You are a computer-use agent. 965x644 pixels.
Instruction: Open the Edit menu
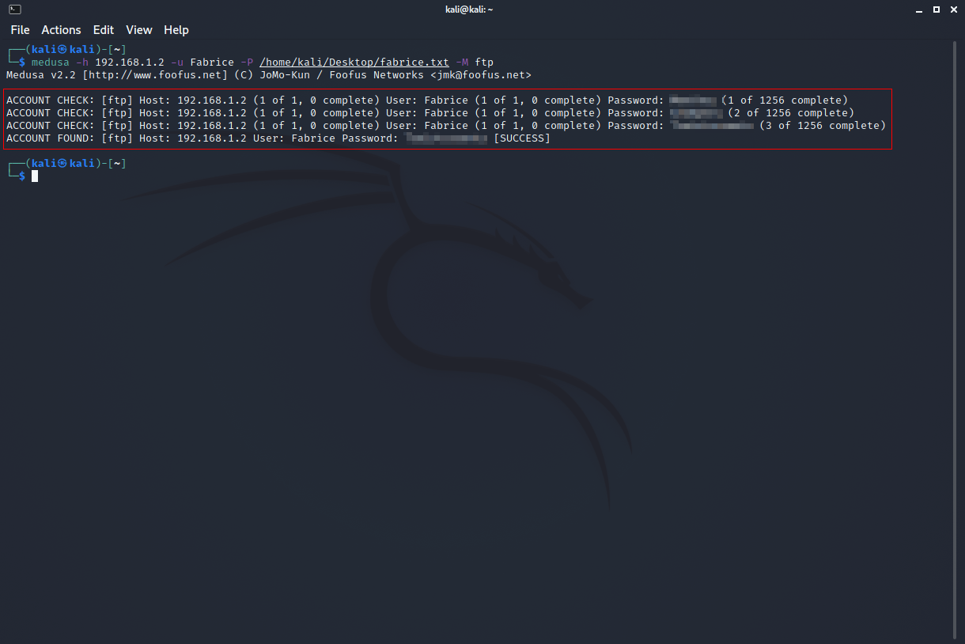104,30
